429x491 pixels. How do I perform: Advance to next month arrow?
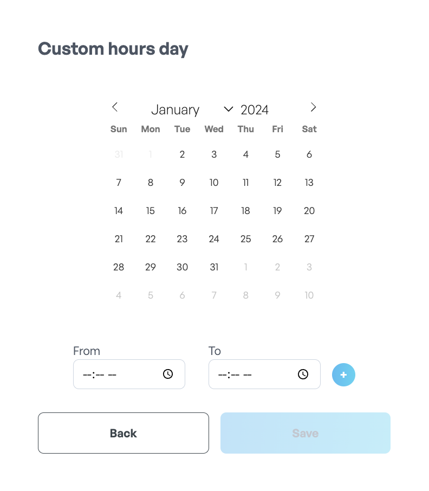pyautogui.click(x=313, y=107)
